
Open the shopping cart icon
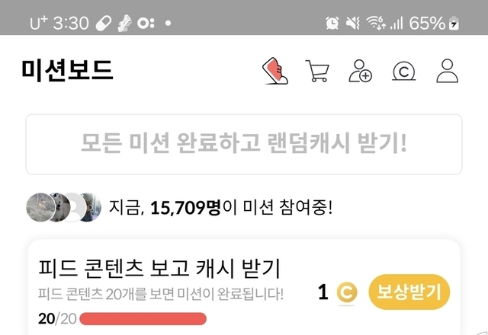pos(317,71)
